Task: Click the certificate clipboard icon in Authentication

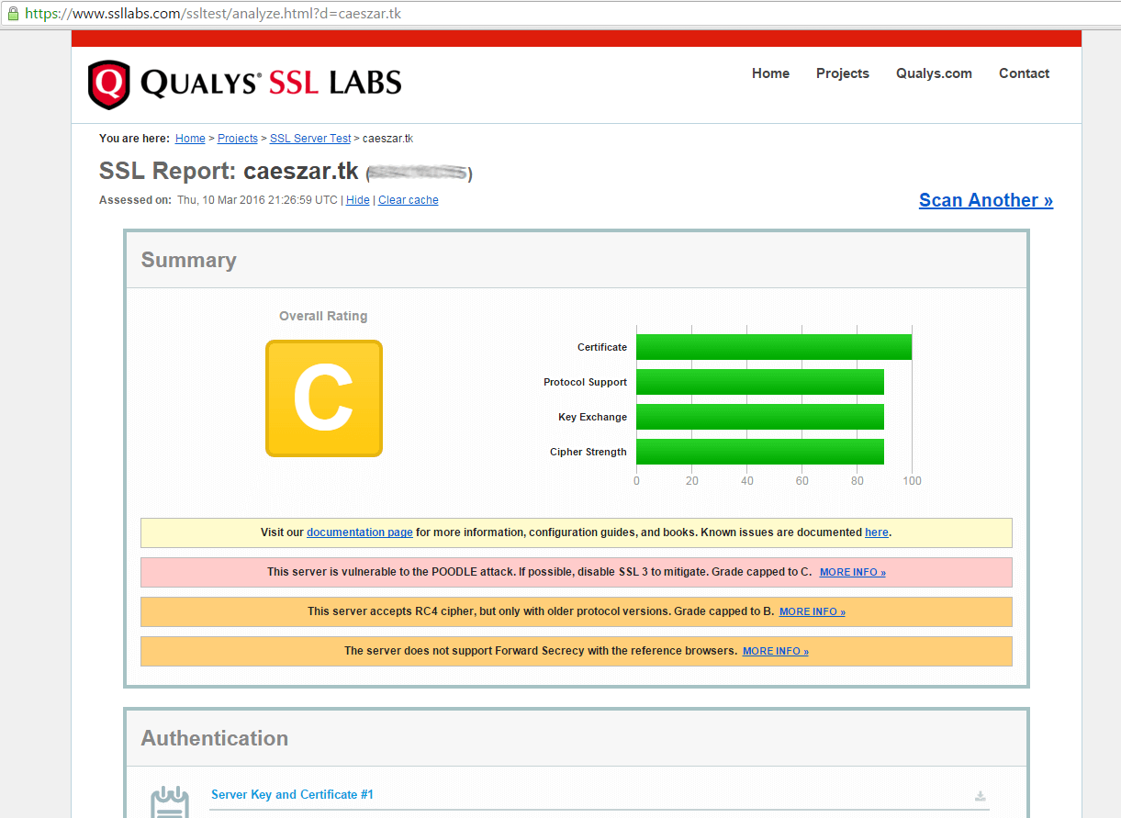Action: click(x=170, y=802)
